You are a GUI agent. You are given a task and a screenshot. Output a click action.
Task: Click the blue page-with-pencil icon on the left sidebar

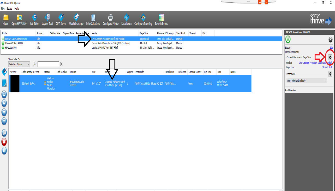4,83
